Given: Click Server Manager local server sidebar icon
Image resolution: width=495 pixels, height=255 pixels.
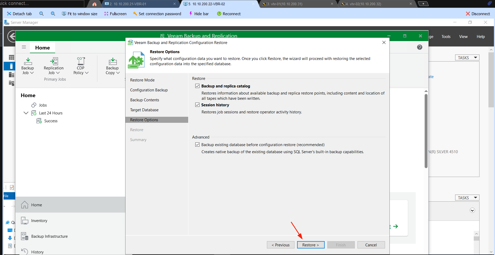Looking at the screenshot, I should tap(11, 66).
